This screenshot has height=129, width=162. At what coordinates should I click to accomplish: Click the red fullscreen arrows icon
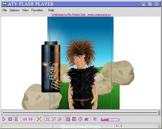39,119
